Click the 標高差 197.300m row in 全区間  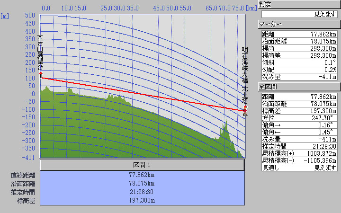click(299, 111)
